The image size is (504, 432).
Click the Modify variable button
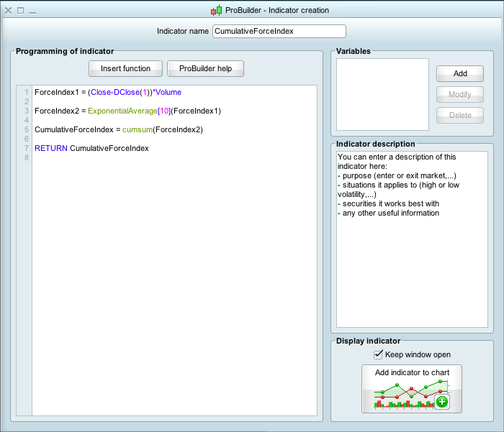460,94
